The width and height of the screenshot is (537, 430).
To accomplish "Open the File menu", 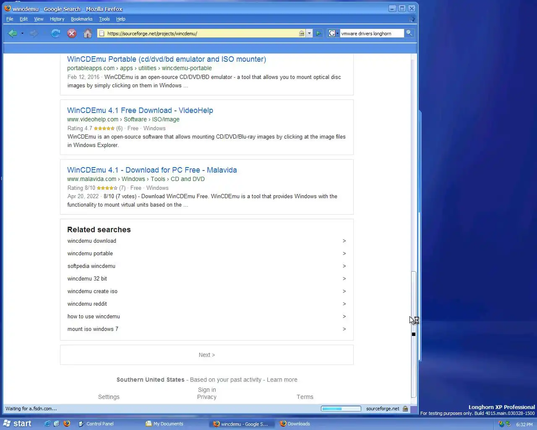I will [10, 19].
